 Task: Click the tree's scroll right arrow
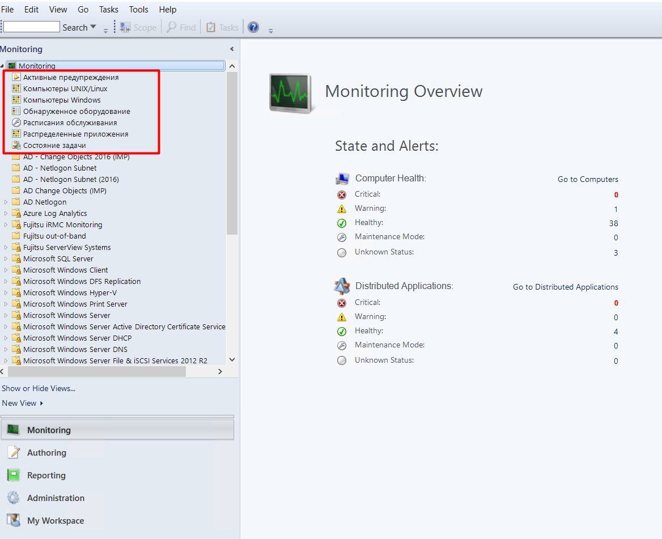(x=219, y=371)
